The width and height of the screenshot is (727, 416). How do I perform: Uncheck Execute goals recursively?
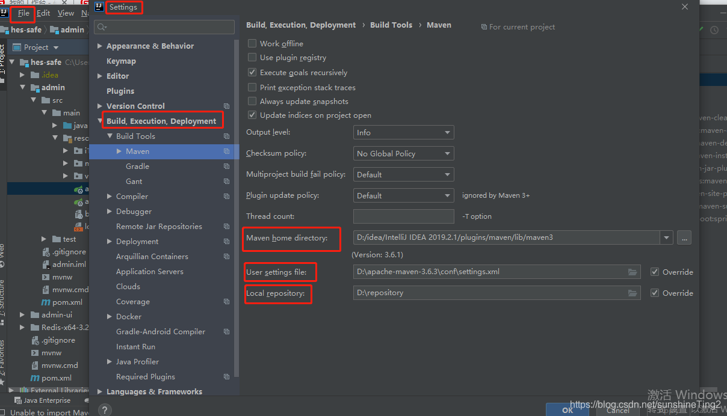252,72
